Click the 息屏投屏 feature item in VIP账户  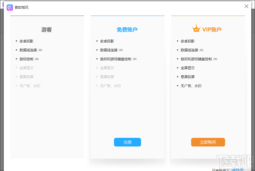click(x=188, y=77)
